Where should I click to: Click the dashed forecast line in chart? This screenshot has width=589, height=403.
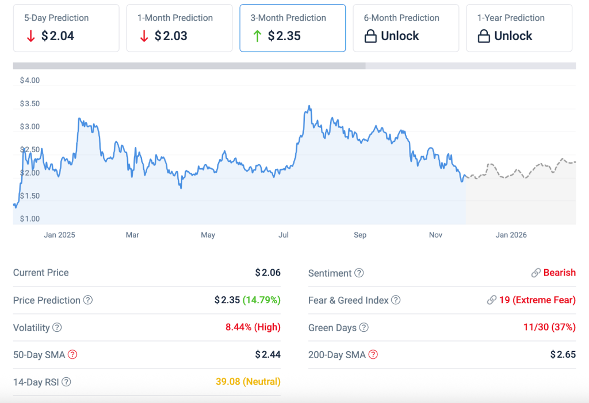click(518, 171)
